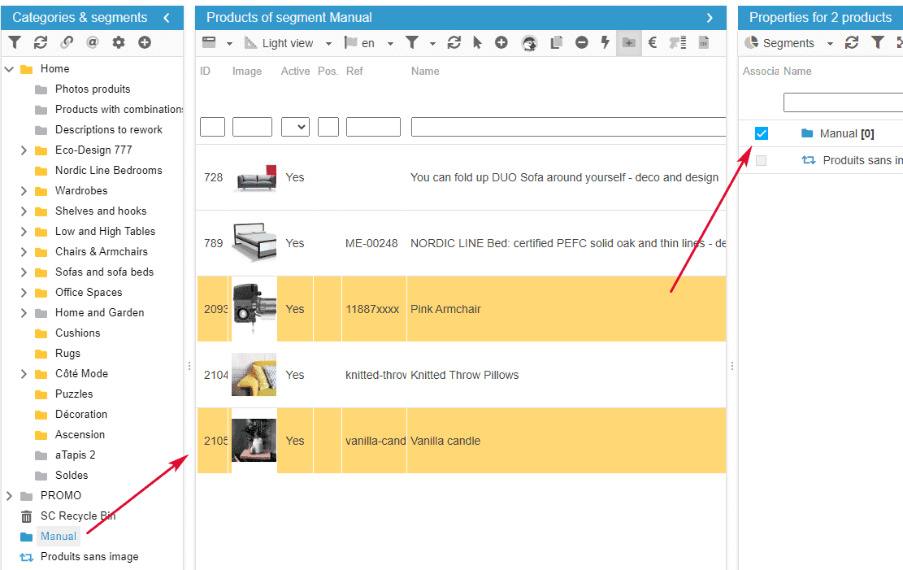903x570 pixels.
Task: Select the Manual segment in tree
Action: point(59,537)
